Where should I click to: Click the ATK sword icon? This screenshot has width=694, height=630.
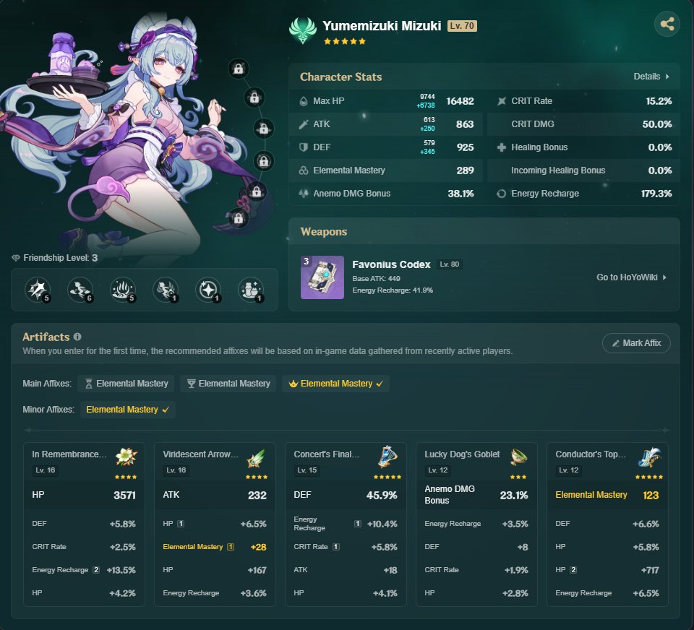(x=303, y=124)
